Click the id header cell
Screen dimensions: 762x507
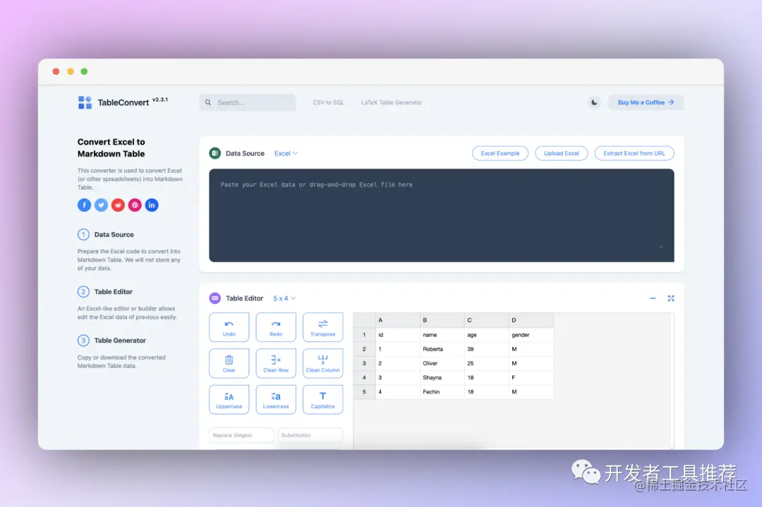(398, 335)
